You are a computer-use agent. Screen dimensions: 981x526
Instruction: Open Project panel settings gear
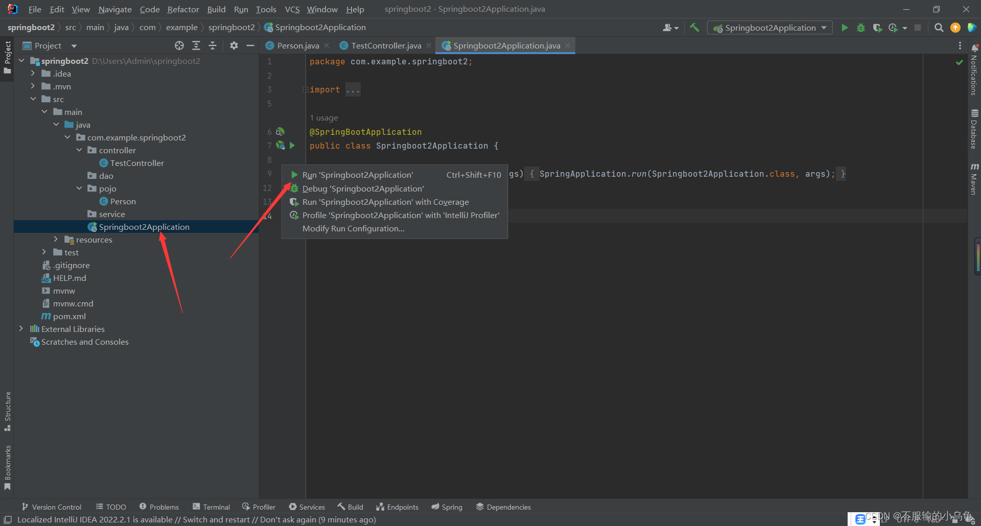pyautogui.click(x=234, y=45)
